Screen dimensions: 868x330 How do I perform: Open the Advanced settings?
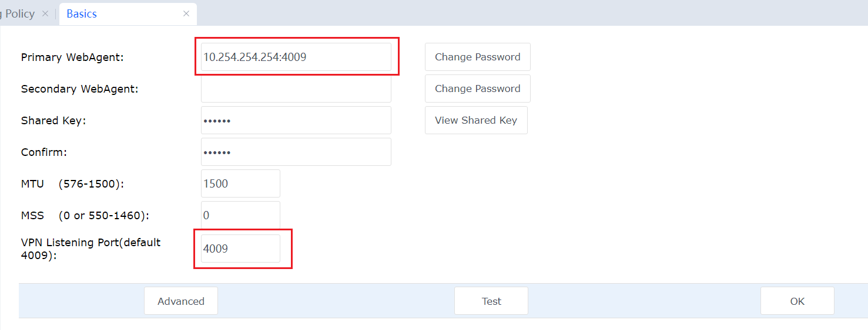tap(181, 301)
